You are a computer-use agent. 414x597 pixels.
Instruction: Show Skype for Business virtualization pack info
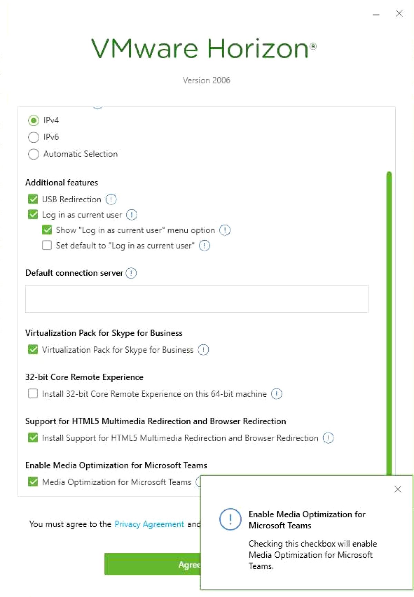click(203, 350)
